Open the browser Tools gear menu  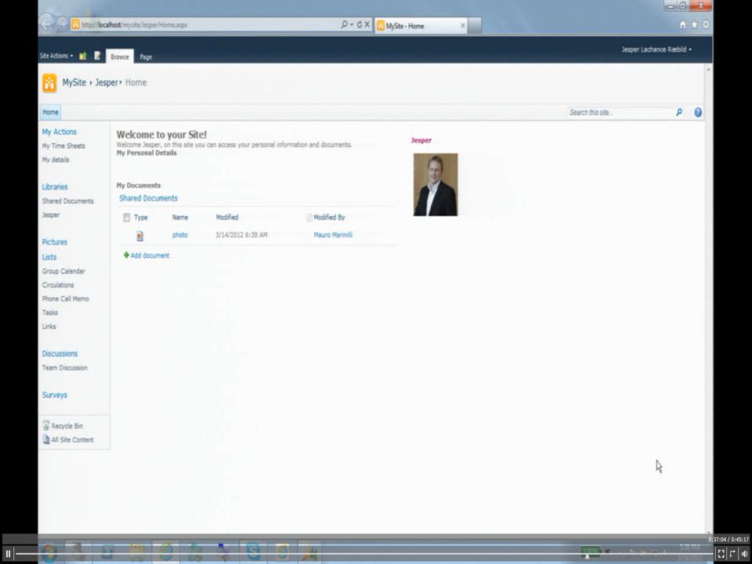click(x=706, y=24)
